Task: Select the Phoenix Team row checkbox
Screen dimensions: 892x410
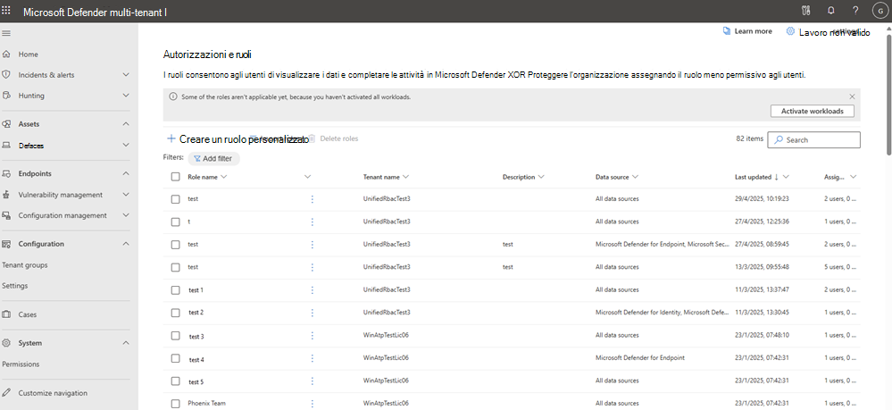Action: [x=175, y=403]
